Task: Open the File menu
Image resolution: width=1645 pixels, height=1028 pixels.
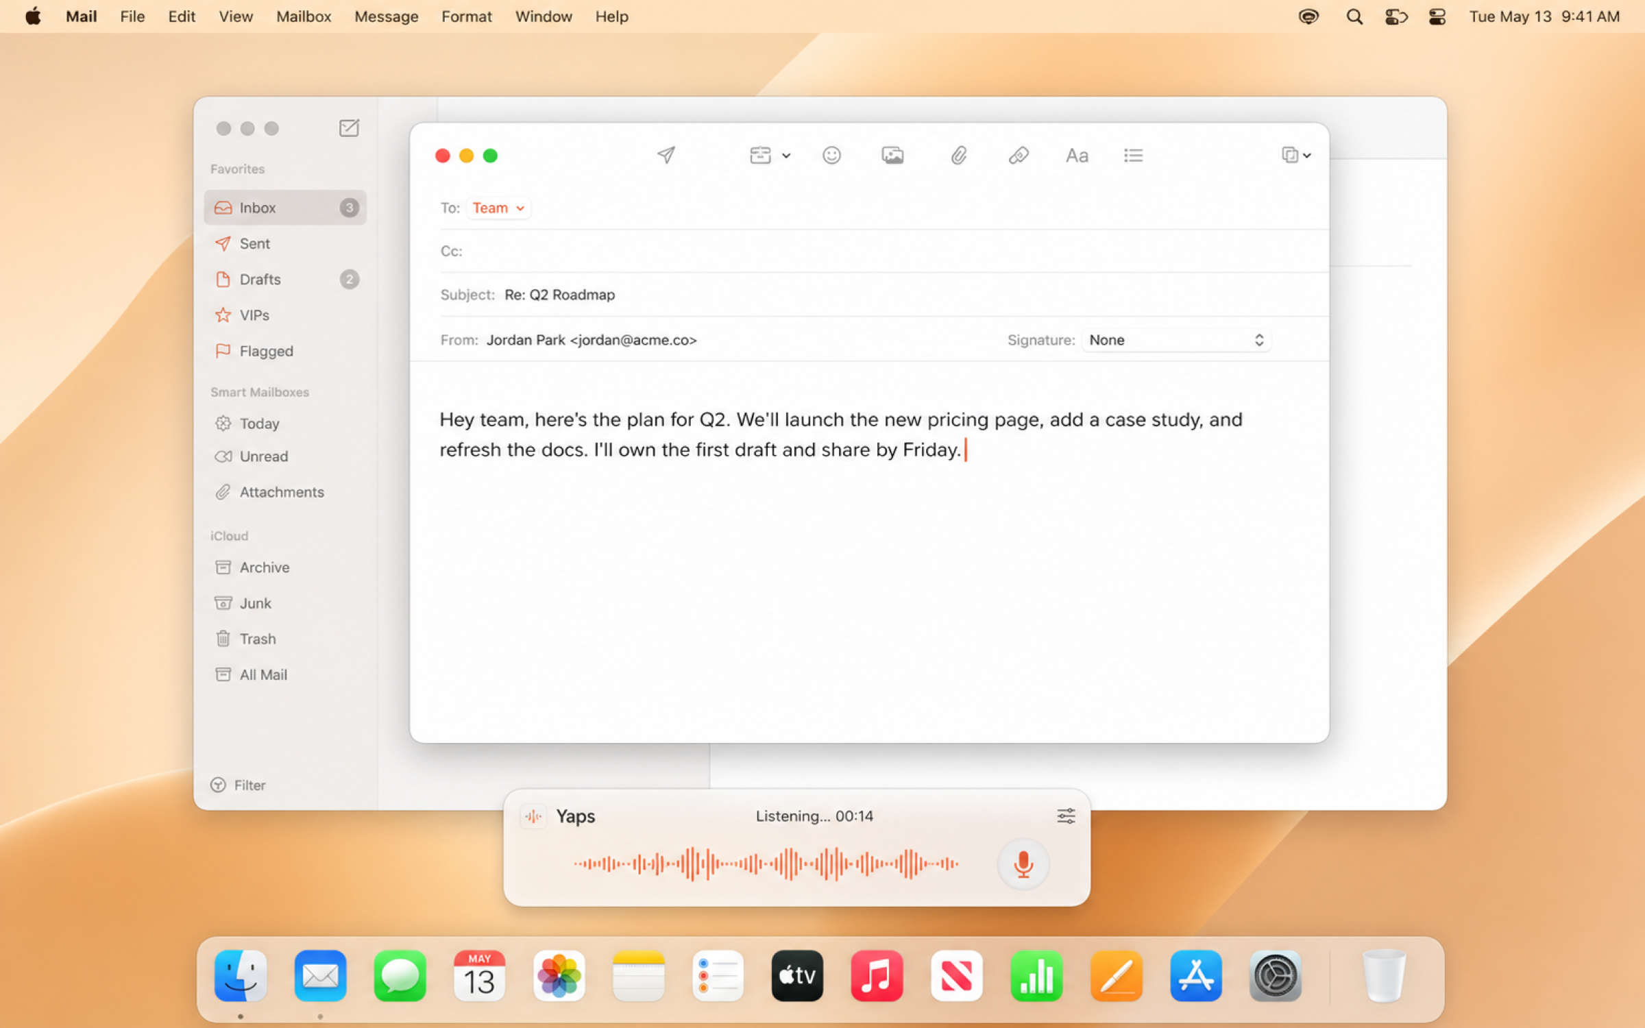Action: pos(132,16)
